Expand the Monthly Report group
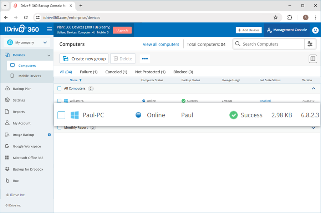Screen dimensions: 321x213 (313, 128)
